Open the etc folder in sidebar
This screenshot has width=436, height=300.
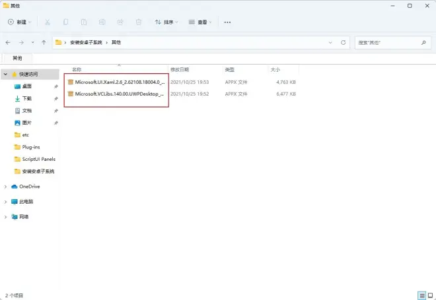[x=25, y=135]
